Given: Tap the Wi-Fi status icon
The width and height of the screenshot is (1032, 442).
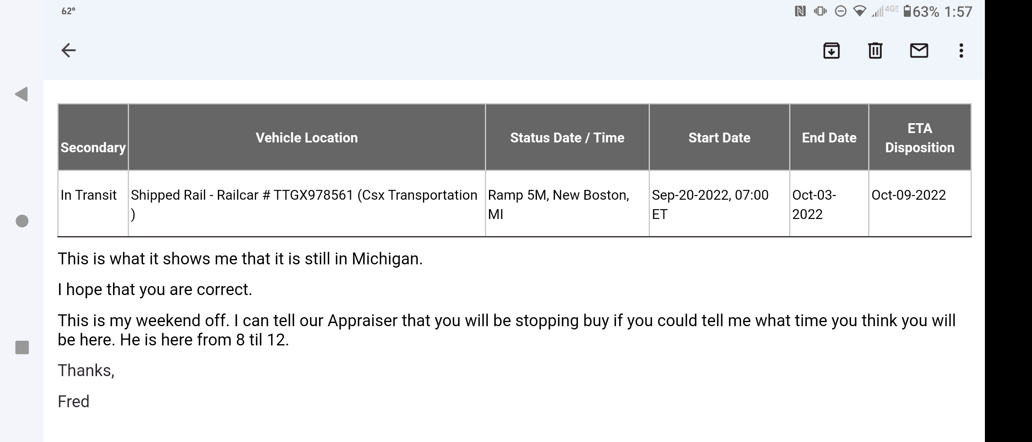Looking at the screenshot, I should (860, 11).
